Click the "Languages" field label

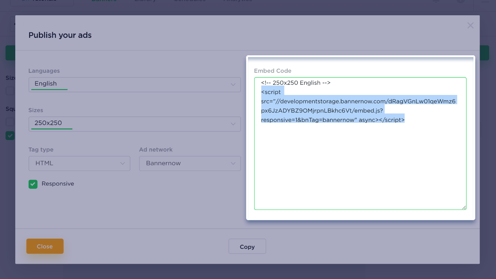point(44,71)
